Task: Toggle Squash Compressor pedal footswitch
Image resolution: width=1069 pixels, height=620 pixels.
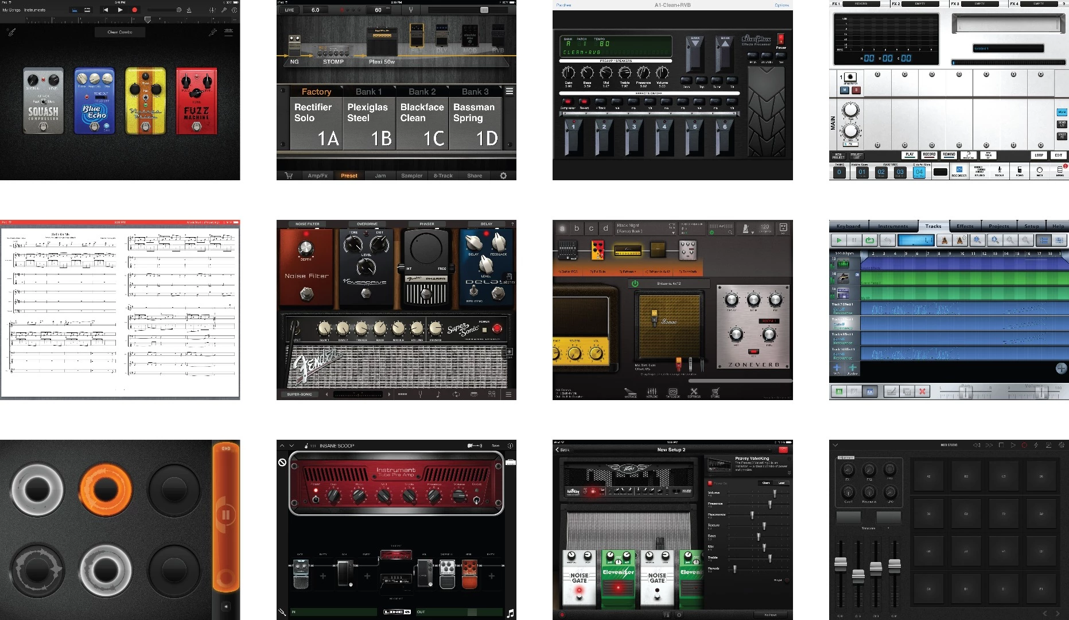Action: click(44, 126)
